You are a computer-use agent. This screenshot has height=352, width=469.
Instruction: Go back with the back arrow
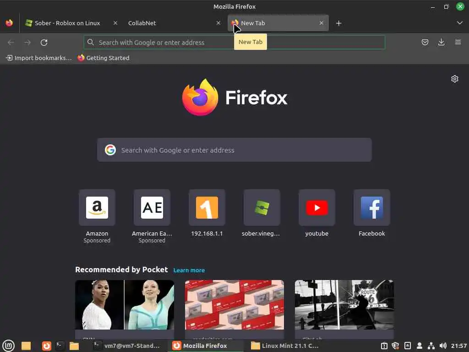click(11, 43)
